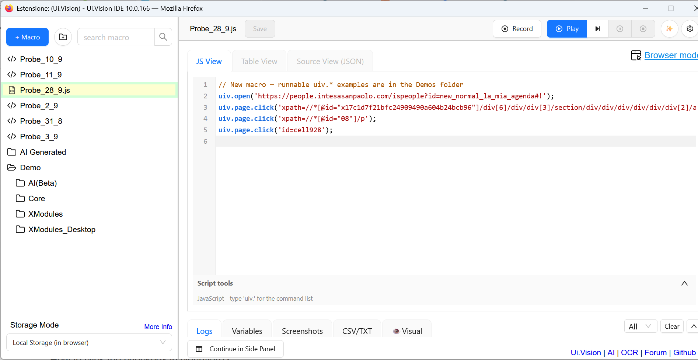This screenshot has height=360, width=698.
Task: Open the CSV/TXT tab
Action: click(x=357, y=331)
